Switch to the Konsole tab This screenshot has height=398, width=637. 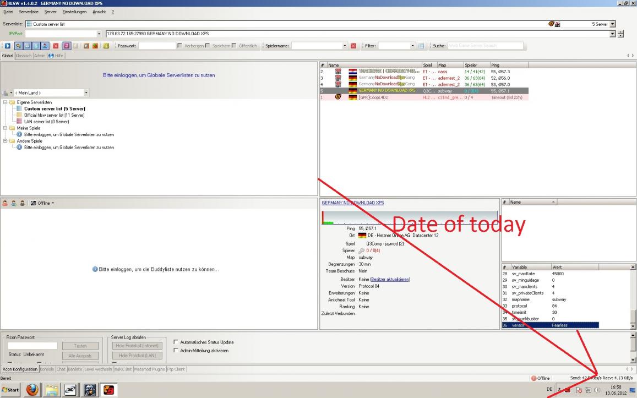pos(47,369)
